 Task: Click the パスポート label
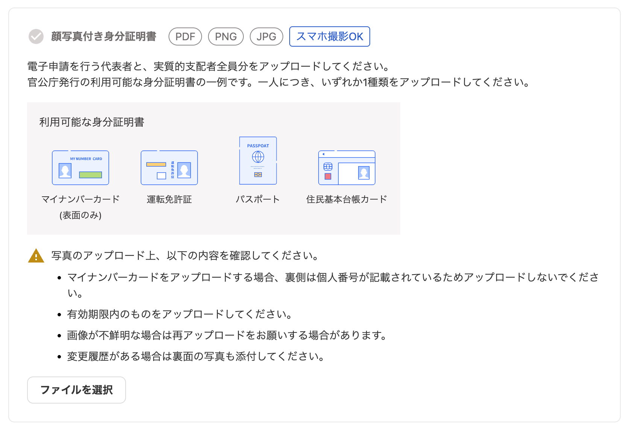click(x=258, y=199)
